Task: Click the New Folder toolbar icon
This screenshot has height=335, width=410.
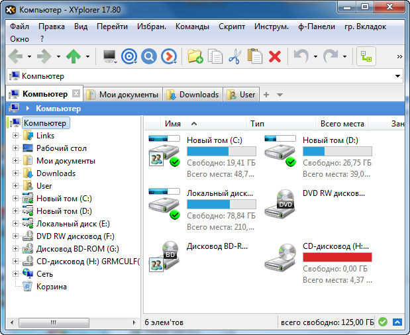Action: click(x=195, y=57)
